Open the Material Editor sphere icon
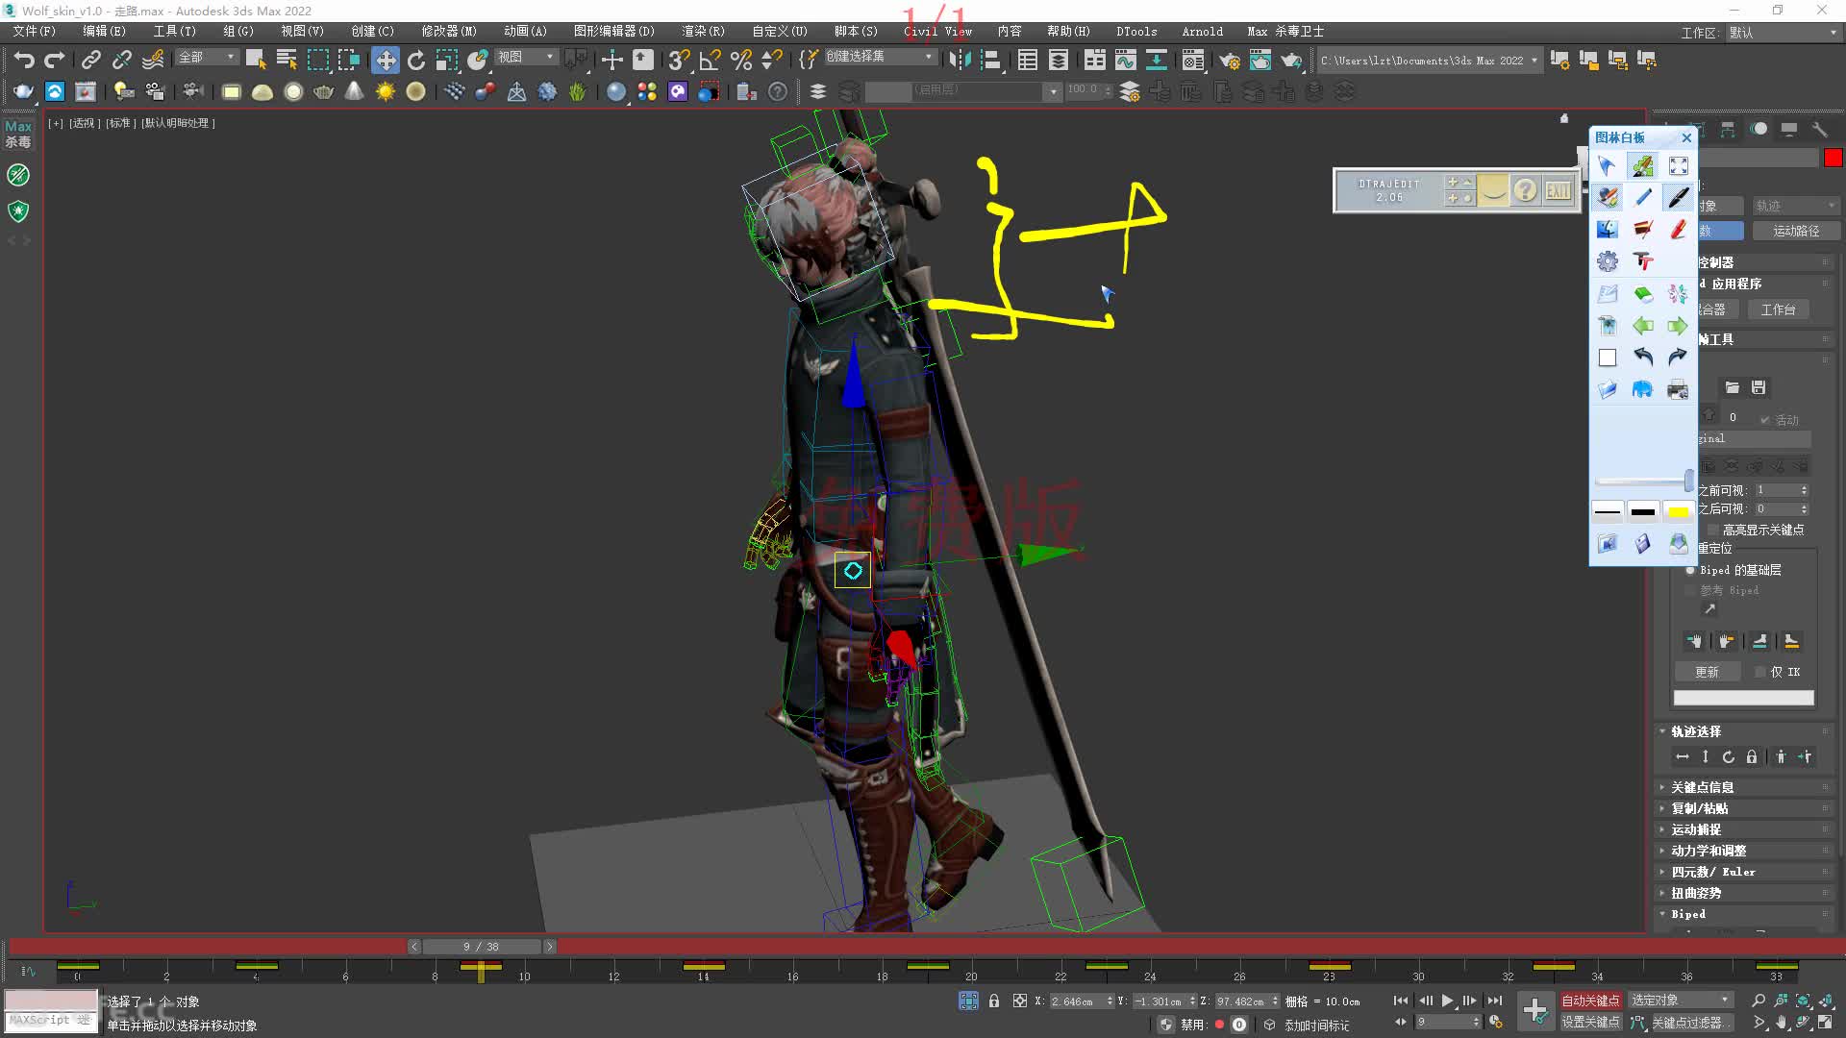1846x1038 pixels. 615,91
